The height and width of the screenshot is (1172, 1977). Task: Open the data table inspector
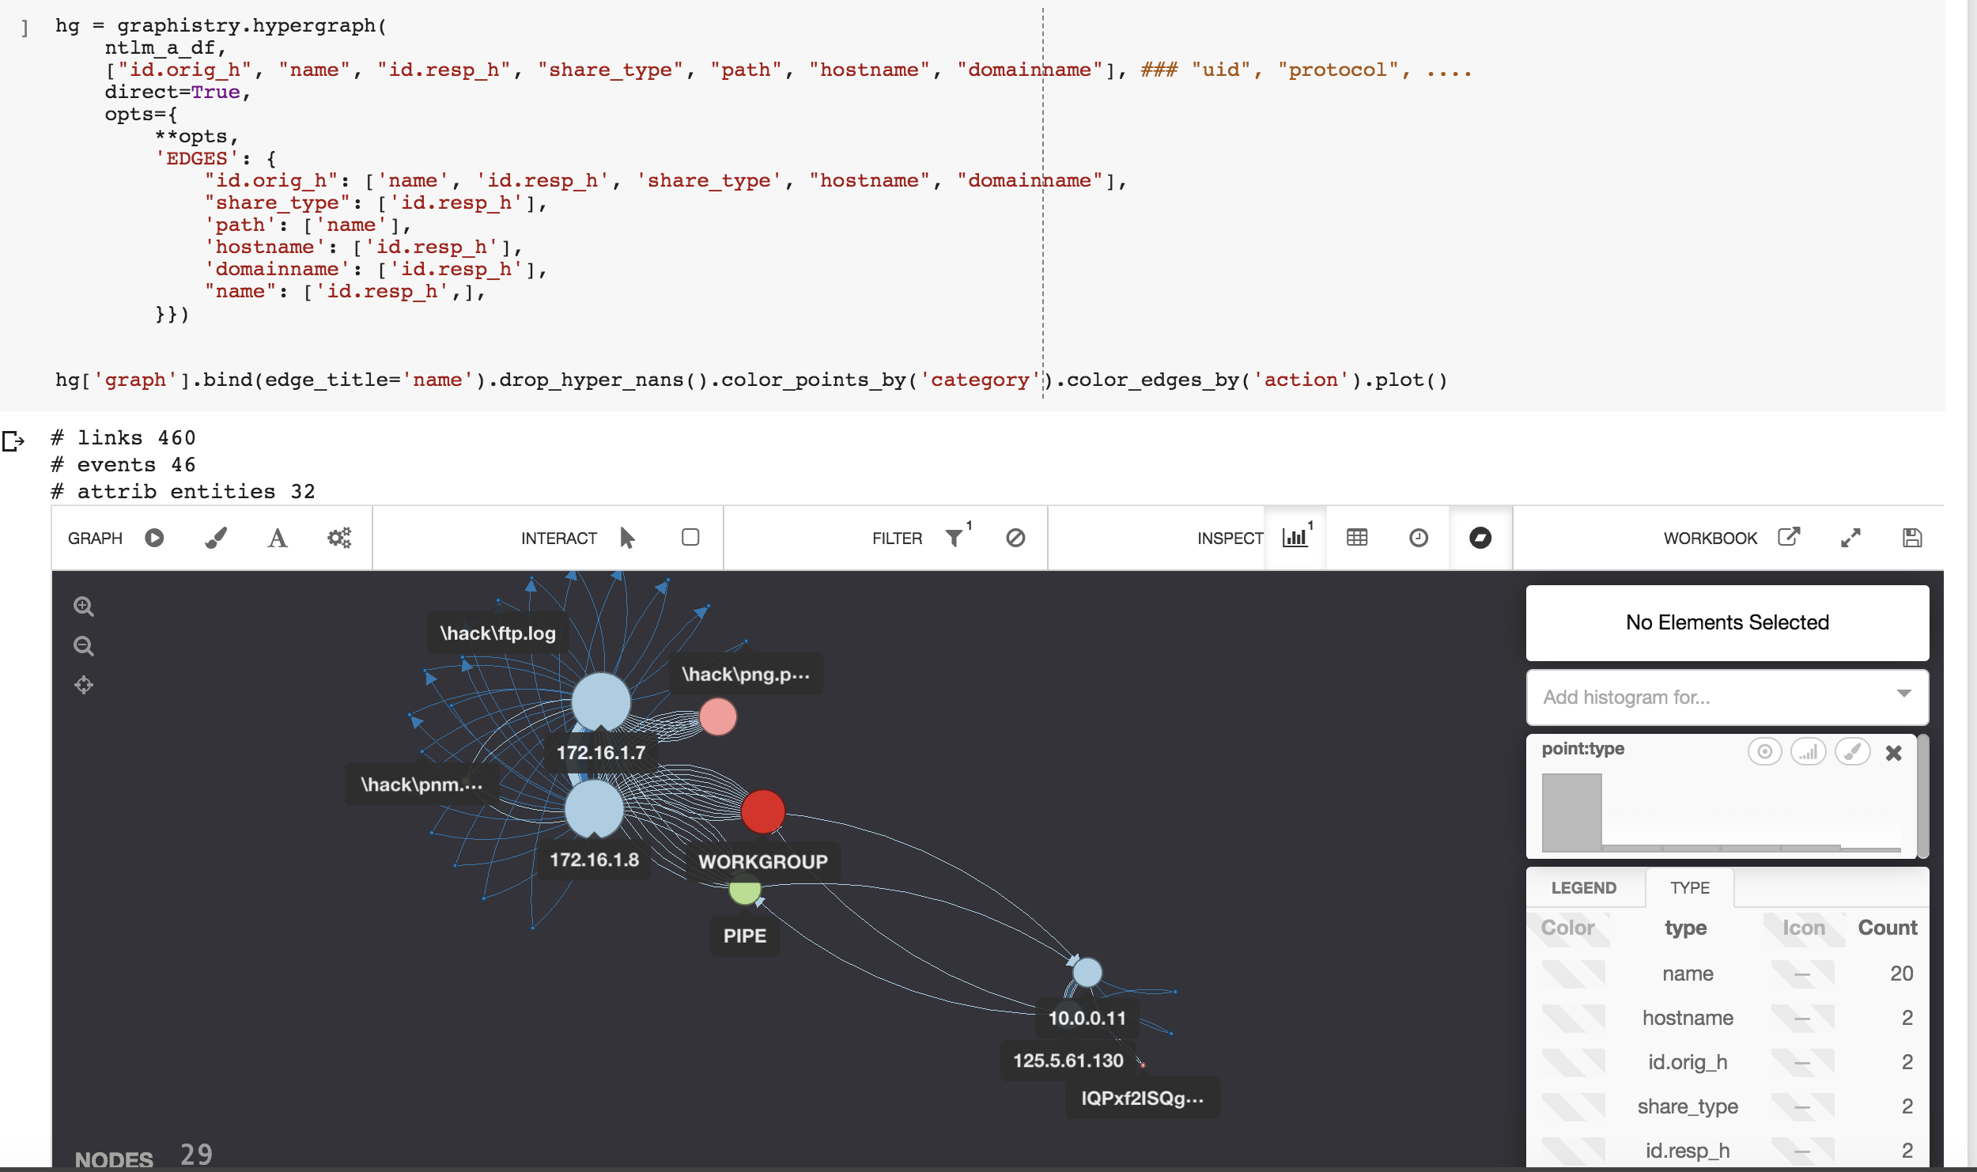1357,538
